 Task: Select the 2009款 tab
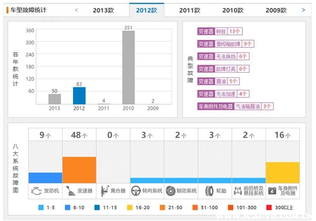[x=276, y=10]
